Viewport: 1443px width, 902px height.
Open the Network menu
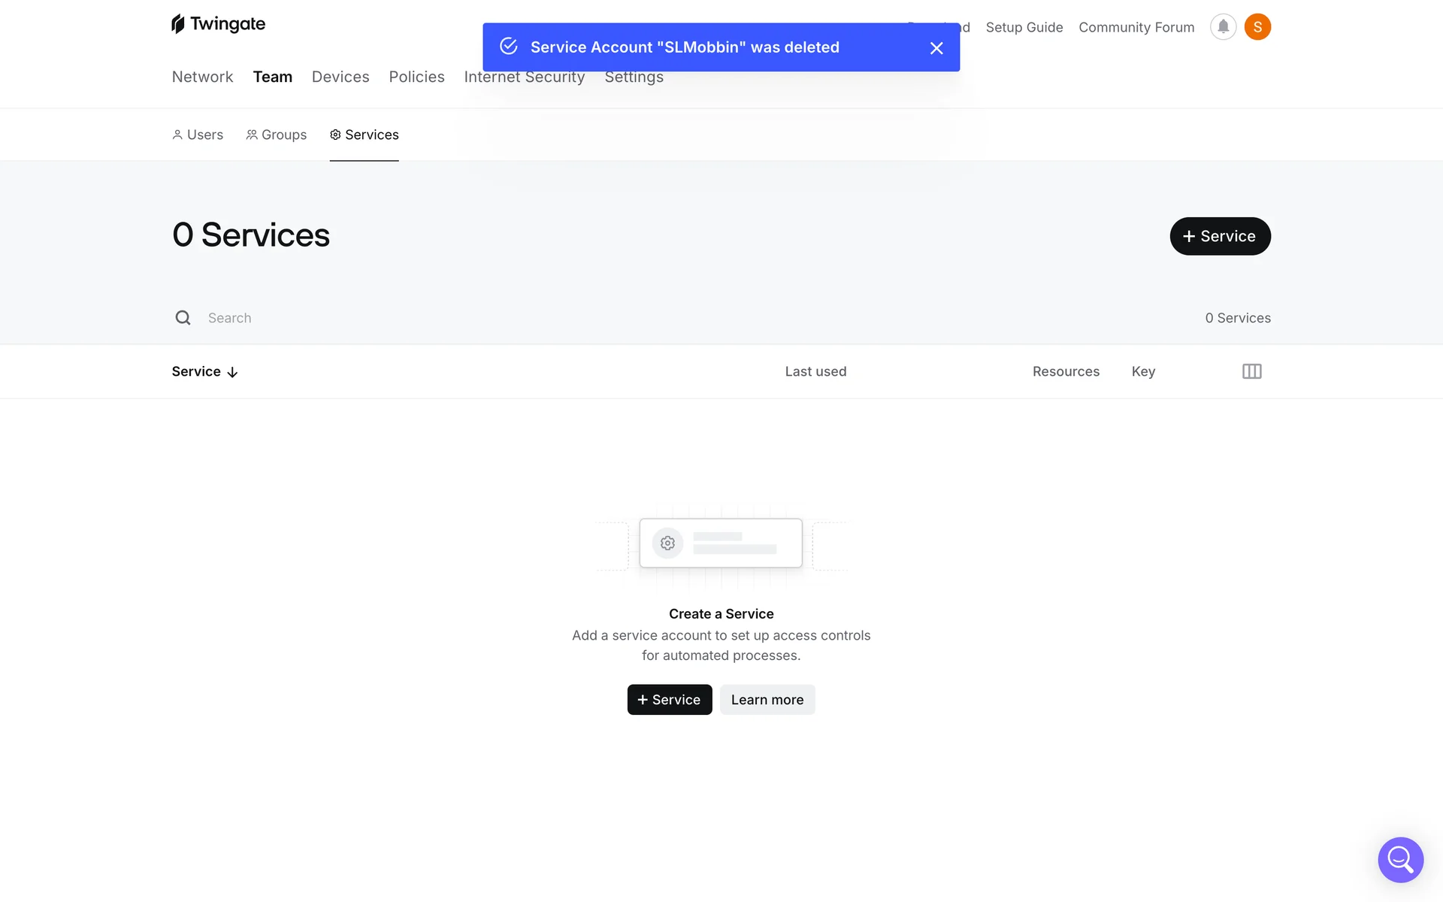click(202, 77)
